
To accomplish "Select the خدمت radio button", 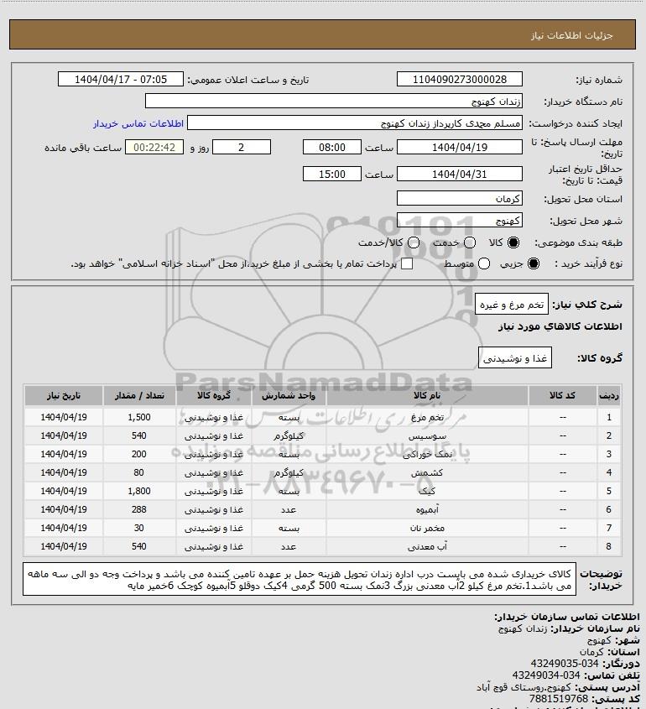I will [470, 242].
